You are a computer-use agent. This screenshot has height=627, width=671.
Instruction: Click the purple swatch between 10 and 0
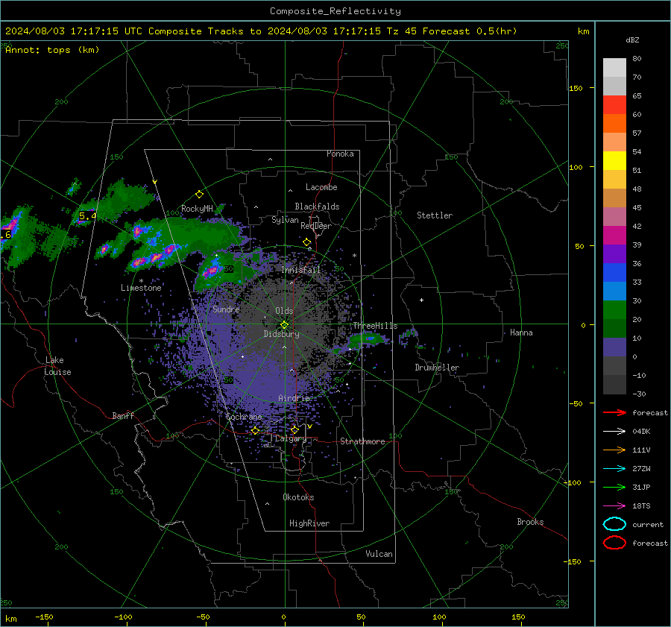click(x=614, y=347)
